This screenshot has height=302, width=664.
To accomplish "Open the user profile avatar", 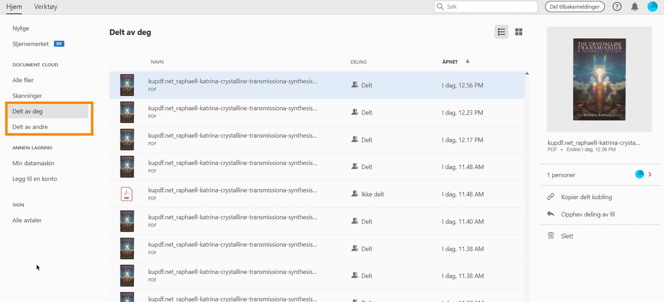I will 652,7.
